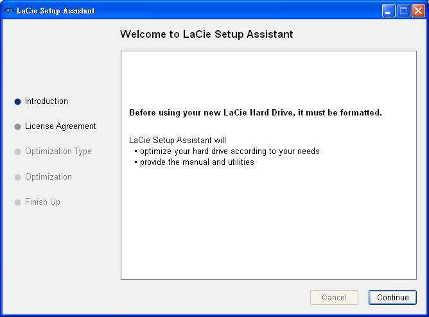Screen dimensions: 429x317
Task: Click the Optimization step bullet
Action: (17, 177)
